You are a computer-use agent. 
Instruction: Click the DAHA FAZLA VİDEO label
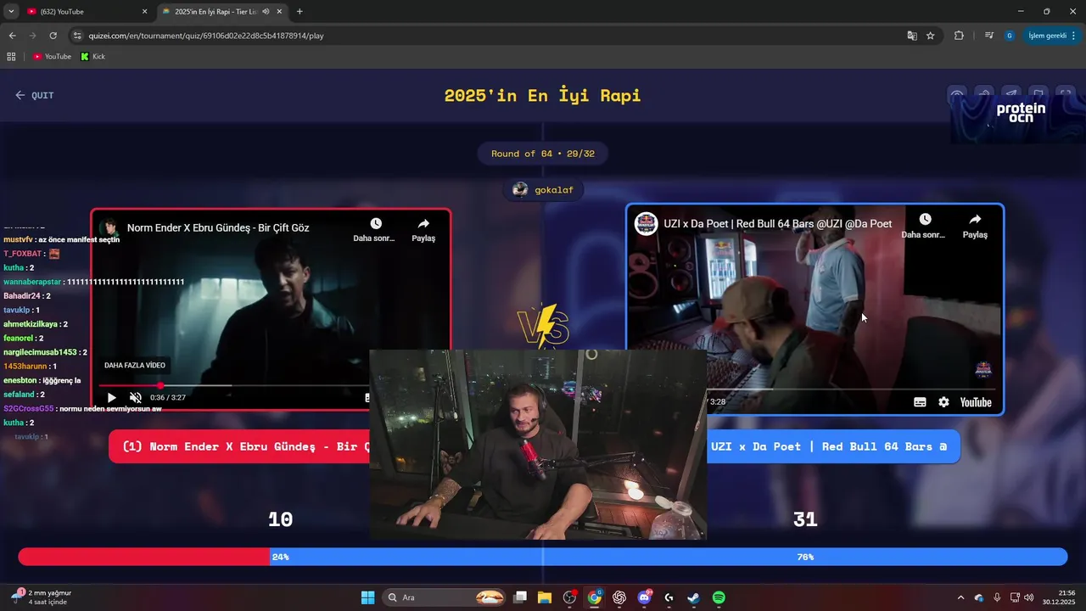[x=134, y=365]
